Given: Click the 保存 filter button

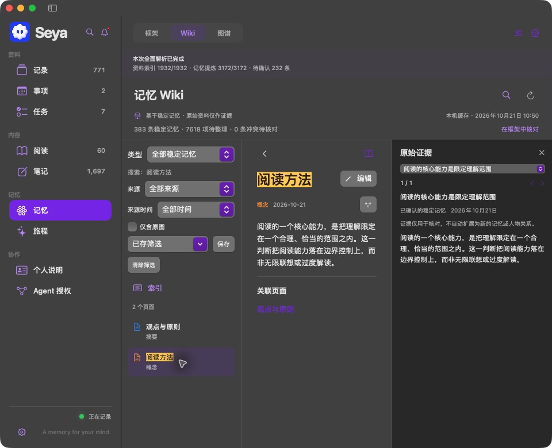Looking at the screenshot, I should click(x=224, y=244).
